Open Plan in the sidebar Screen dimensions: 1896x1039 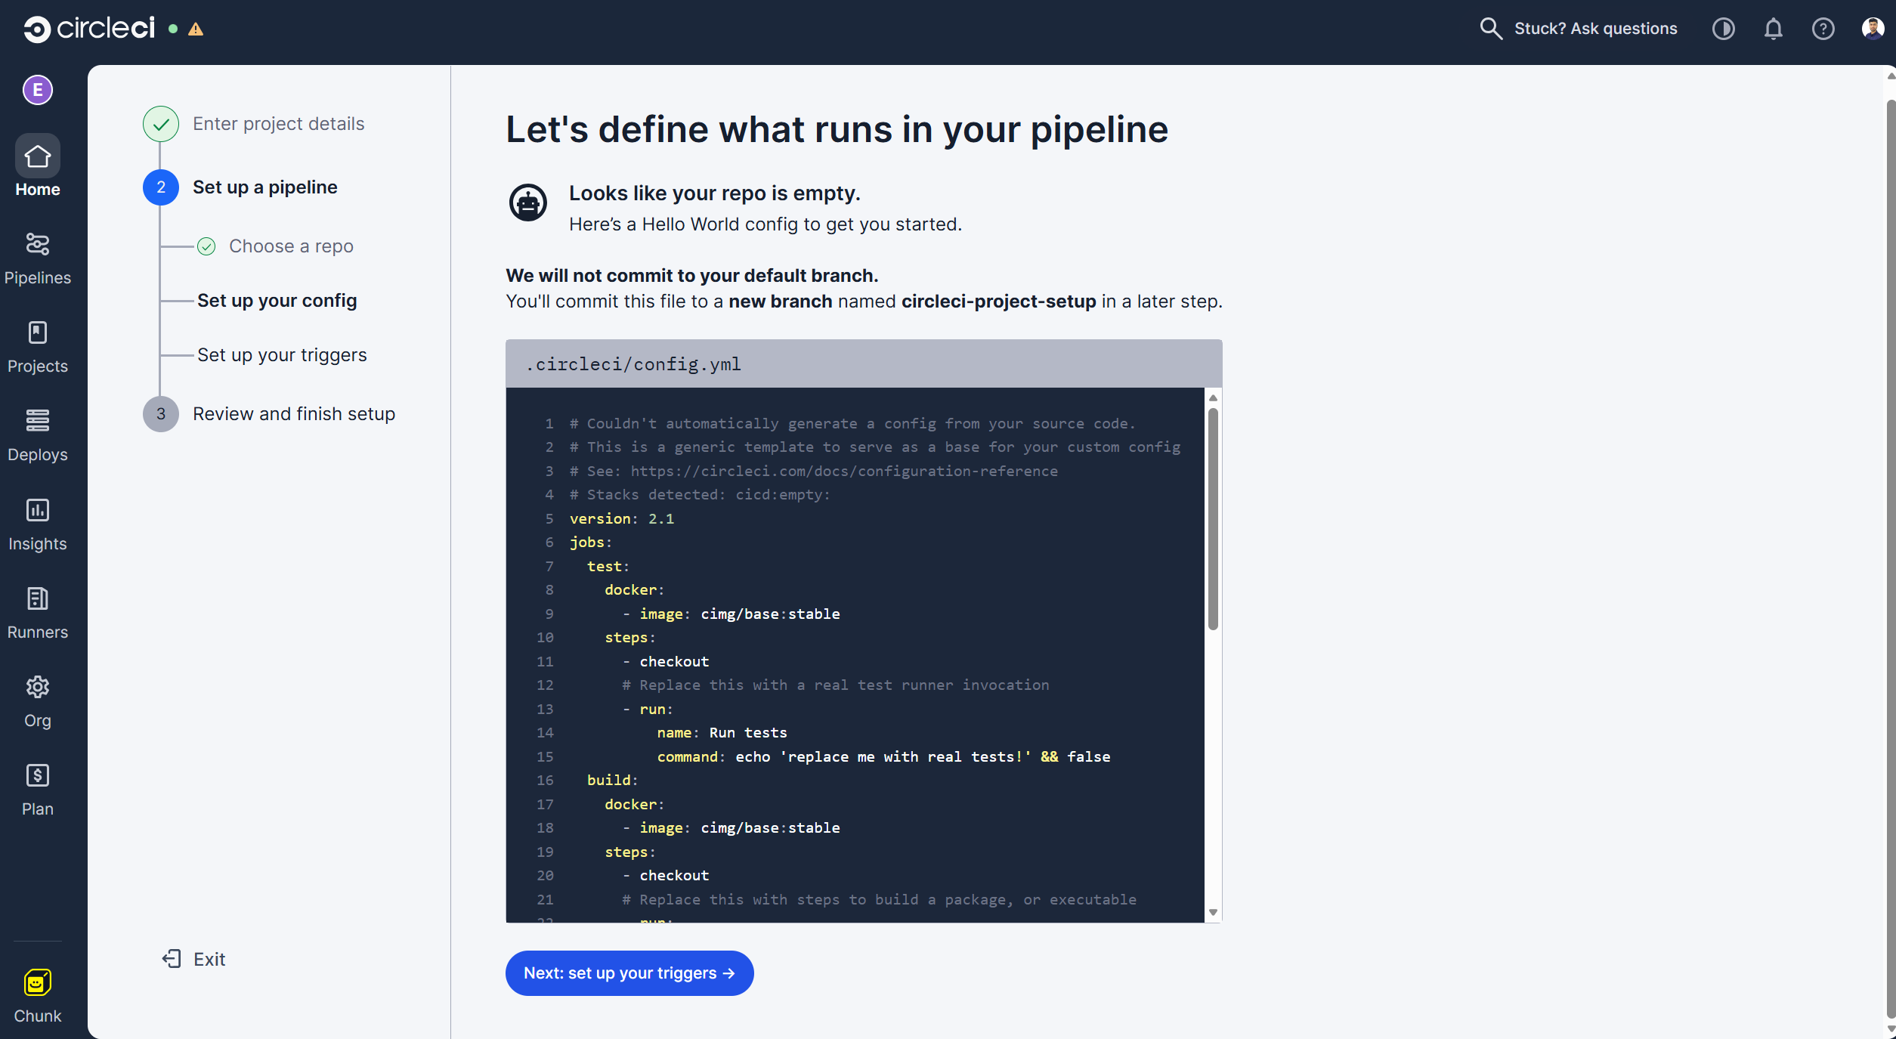pyautogui.click(x=38, y=790)
